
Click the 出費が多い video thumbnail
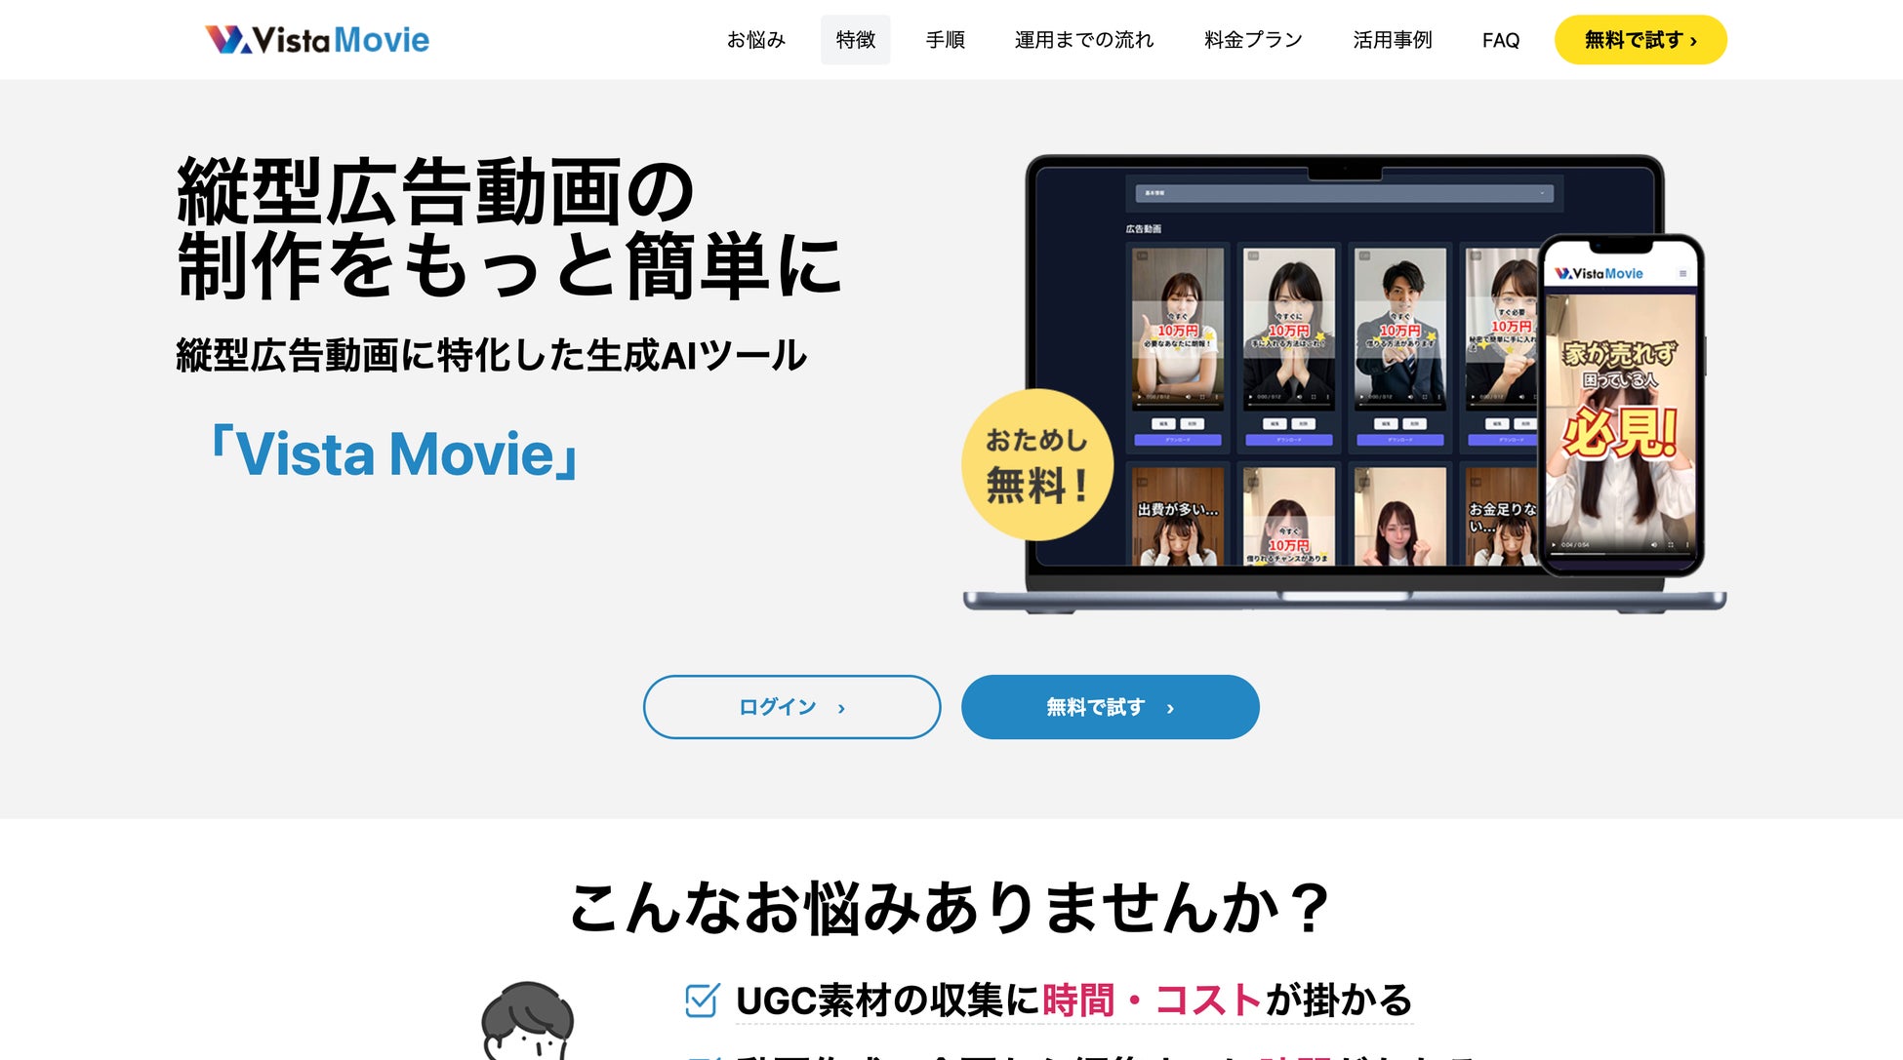(x=1178, y=517)
